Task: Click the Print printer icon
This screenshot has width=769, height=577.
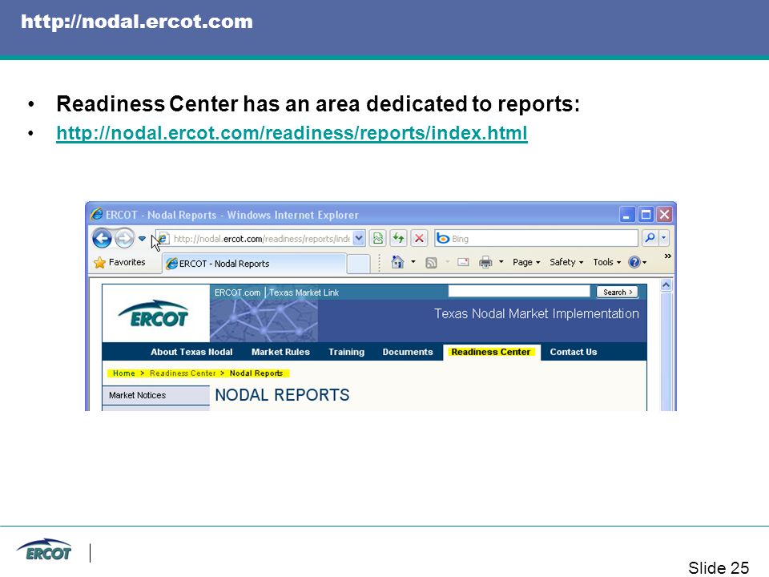Action: click(x=485, y=263)
